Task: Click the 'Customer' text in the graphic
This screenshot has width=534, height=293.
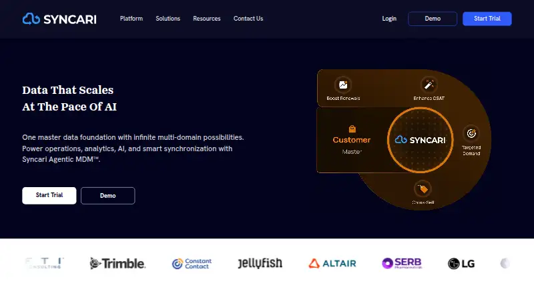Action: pos(352,140)
